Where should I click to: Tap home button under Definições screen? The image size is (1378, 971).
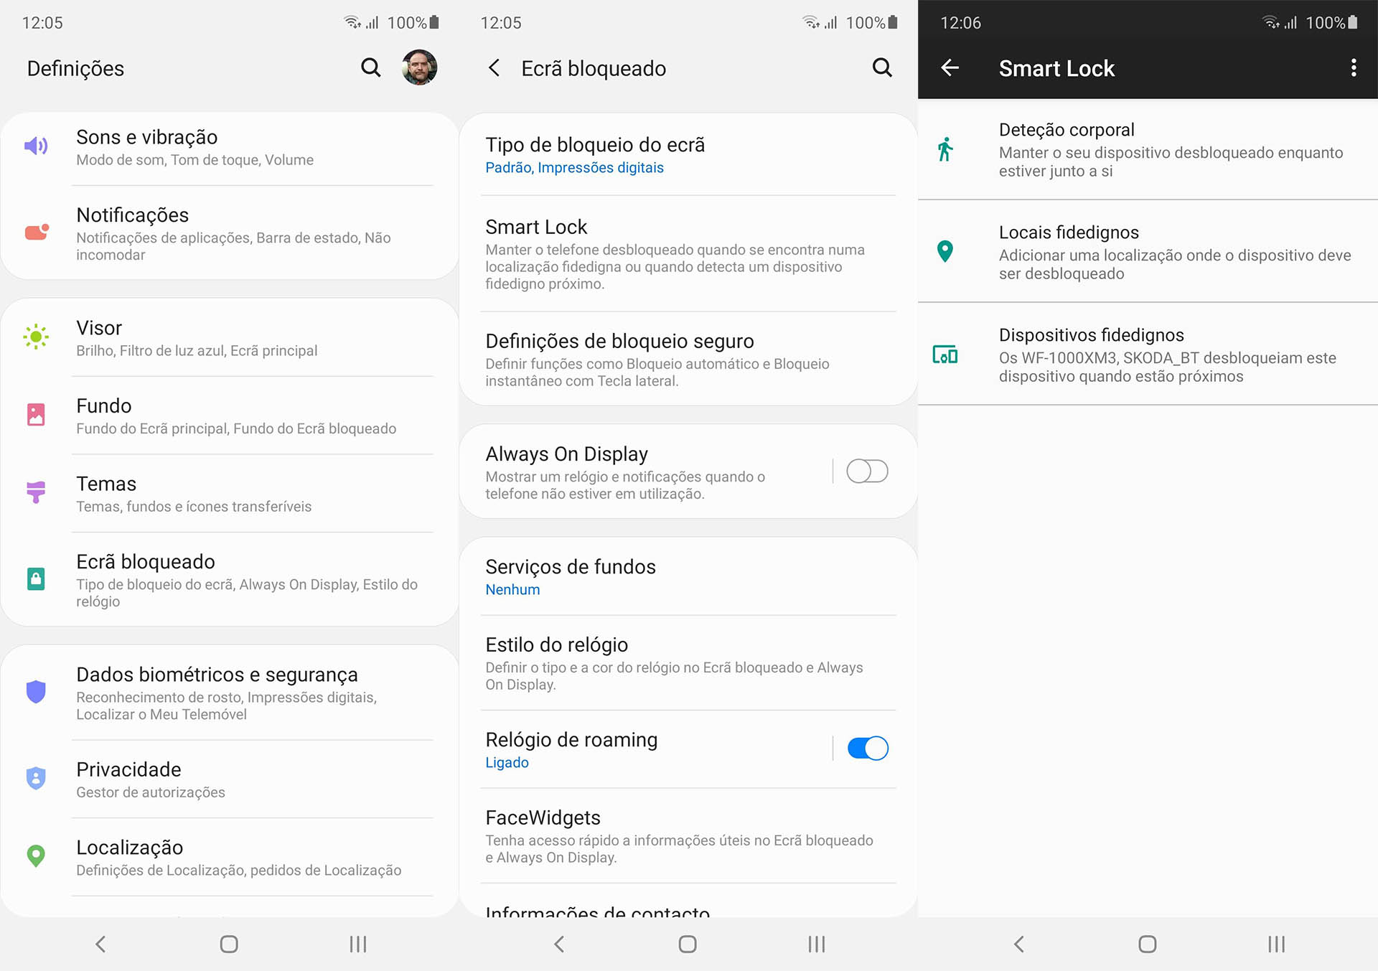tap(229, 944)
